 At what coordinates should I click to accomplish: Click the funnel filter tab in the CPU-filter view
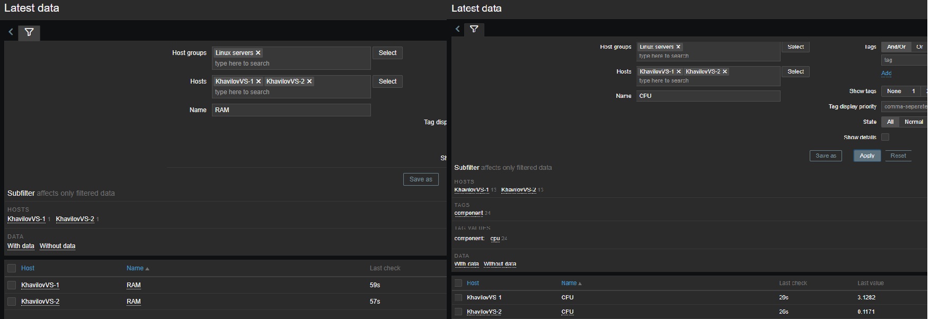pos(474,29)
